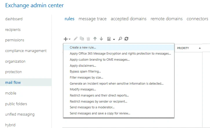Open the accepted domains tab

click(x=128, y=19)
